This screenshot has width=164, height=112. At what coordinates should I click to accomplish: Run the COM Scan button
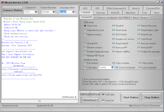pos(85,94)
